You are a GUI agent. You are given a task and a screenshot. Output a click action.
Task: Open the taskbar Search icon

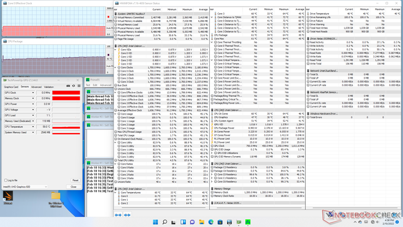(164, 222)
